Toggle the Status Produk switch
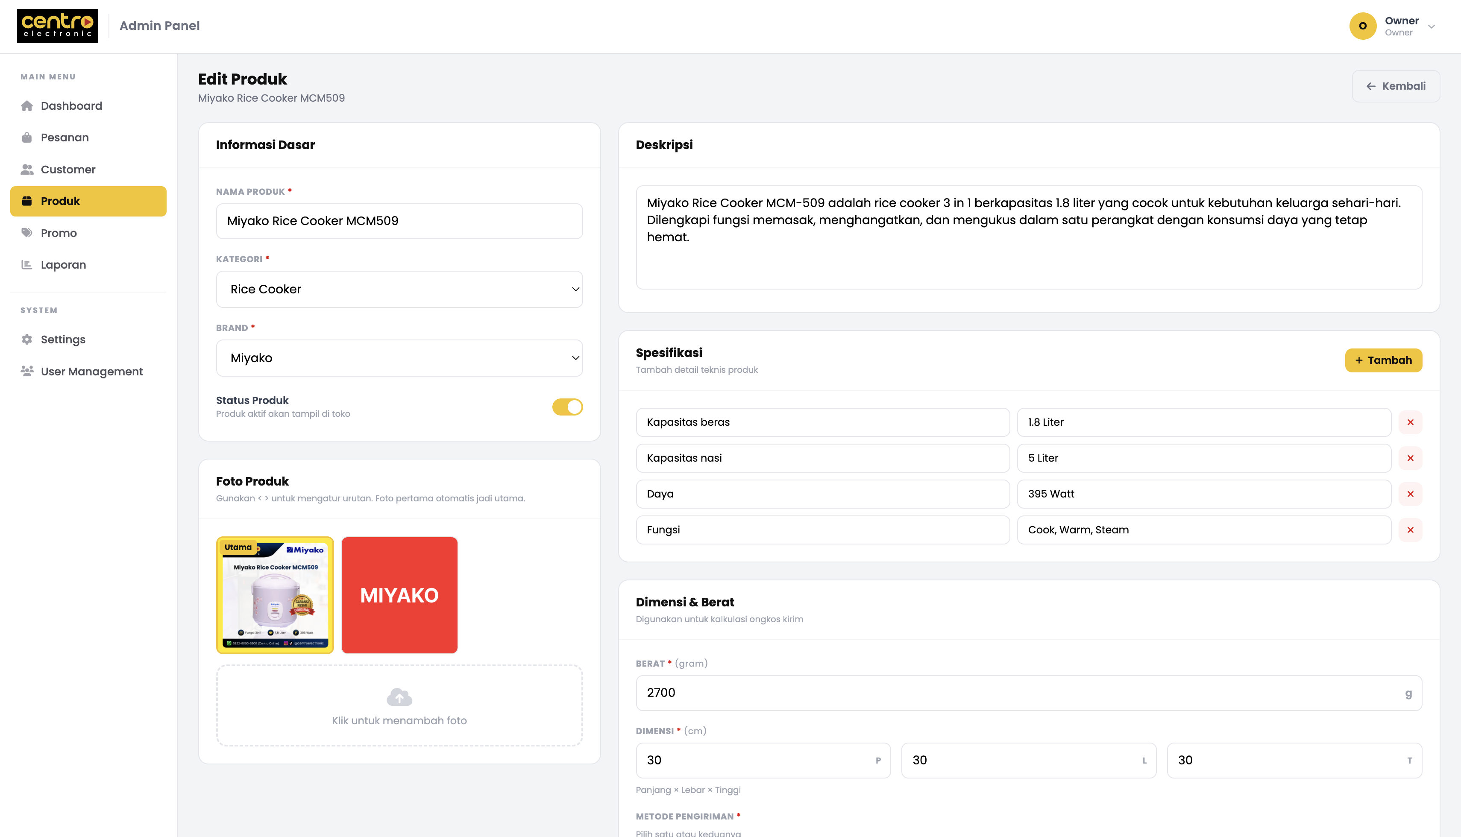This screenshot has width=1461, height=837. [567, 407]
